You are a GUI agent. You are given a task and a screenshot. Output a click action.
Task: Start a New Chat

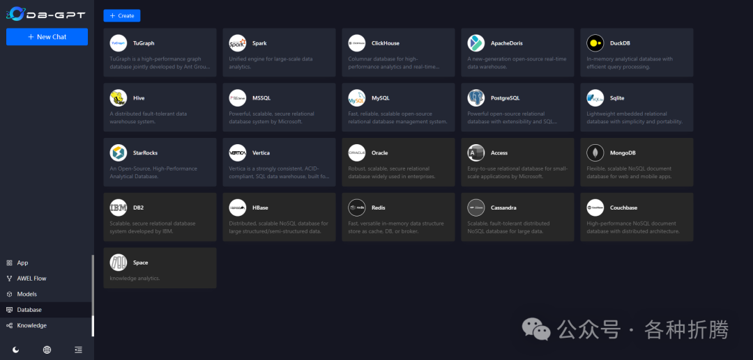[47, 37]
